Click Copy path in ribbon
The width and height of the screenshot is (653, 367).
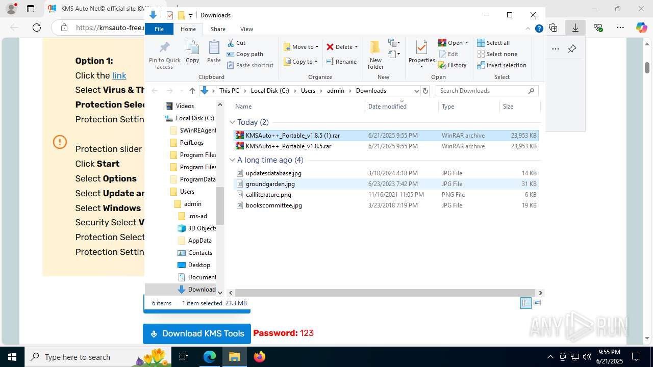(245, 54)
